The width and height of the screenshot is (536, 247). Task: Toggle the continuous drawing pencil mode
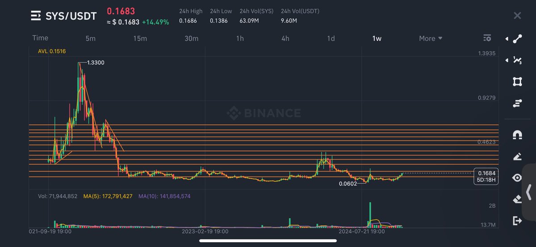[x=517, y=156]
